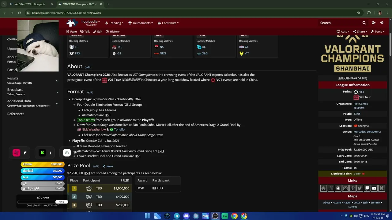Open the Instagram link icon
The width and height of the screenshot is (392, 220).
point(345,188)
